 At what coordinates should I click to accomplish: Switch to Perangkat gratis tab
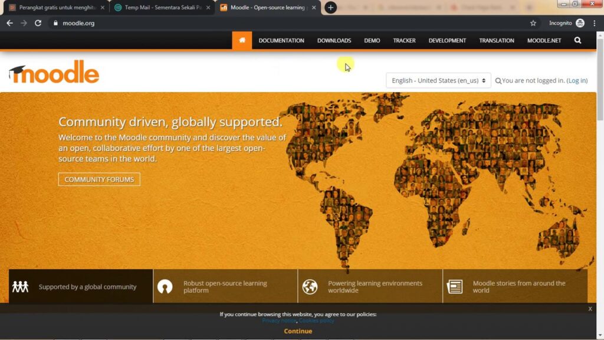pos(56,7)
